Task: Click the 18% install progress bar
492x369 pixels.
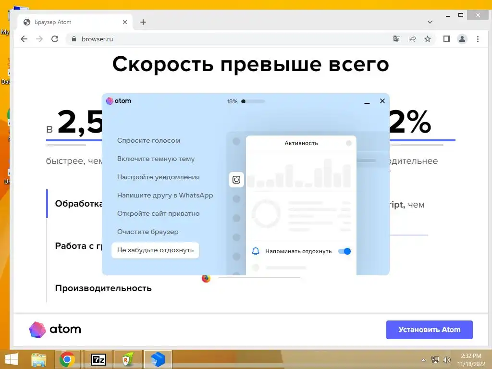Action: coord(253,101)
